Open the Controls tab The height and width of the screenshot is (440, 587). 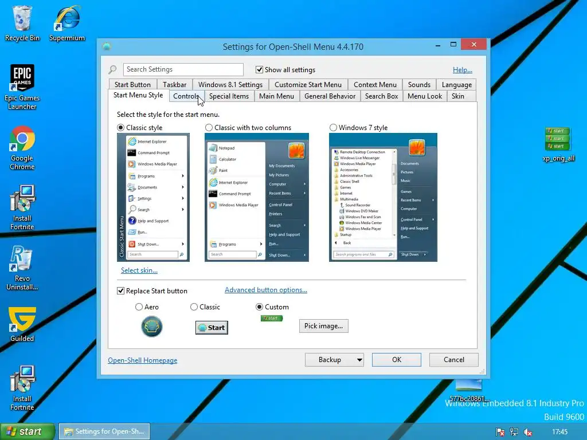186,96
